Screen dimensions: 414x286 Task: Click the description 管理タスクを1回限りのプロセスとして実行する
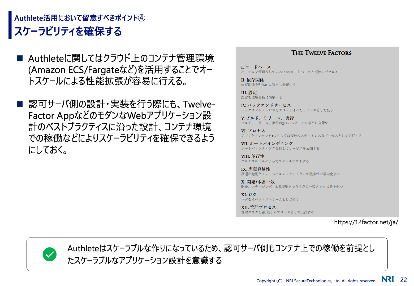click(x=277, y=212)
